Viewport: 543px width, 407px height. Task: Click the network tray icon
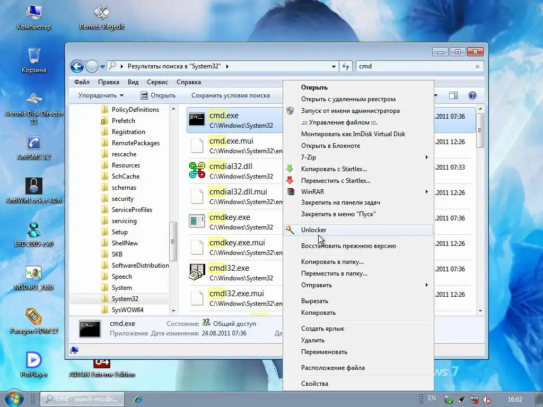pos(474,400)
